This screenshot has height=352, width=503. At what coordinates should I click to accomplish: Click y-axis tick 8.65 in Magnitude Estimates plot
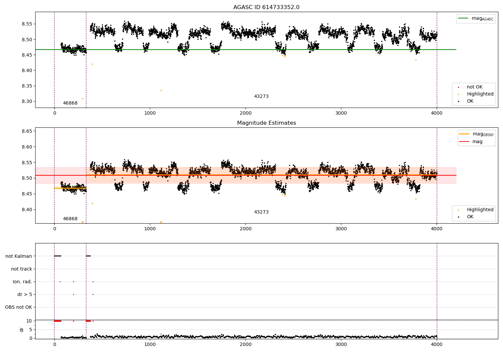[x=27, y=131]
